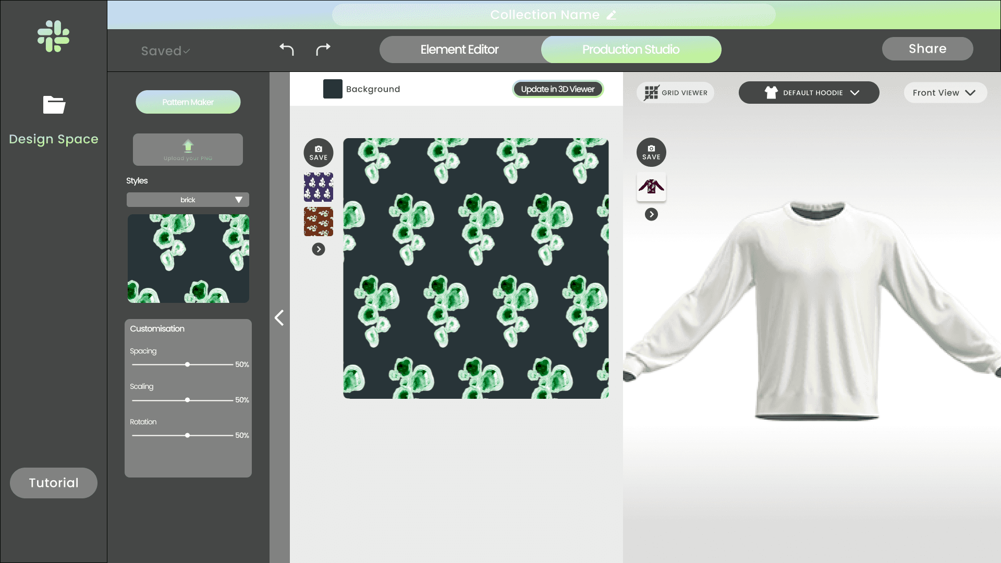Click camera SAVE icon in 3D viewer
The image size is (1001, 563).
point(651,152)
